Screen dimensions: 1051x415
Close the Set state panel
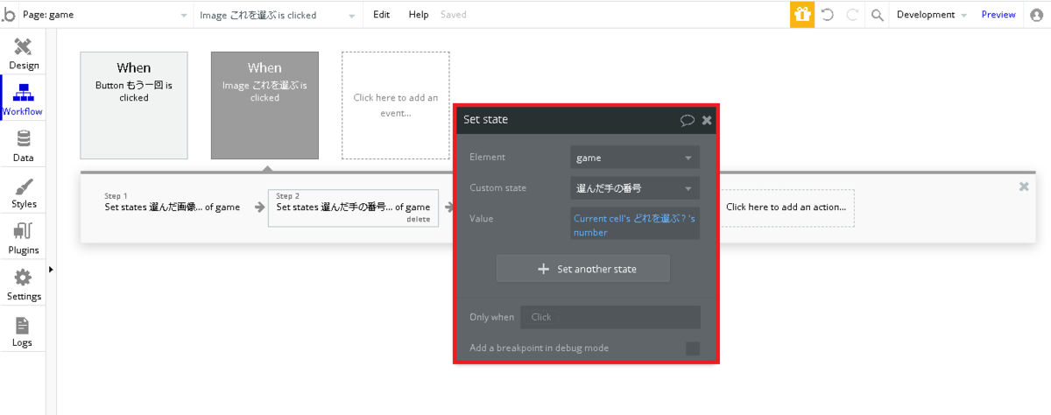(707, 120)
